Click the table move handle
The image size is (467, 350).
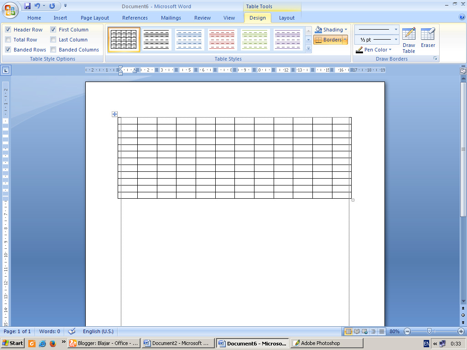114,114
